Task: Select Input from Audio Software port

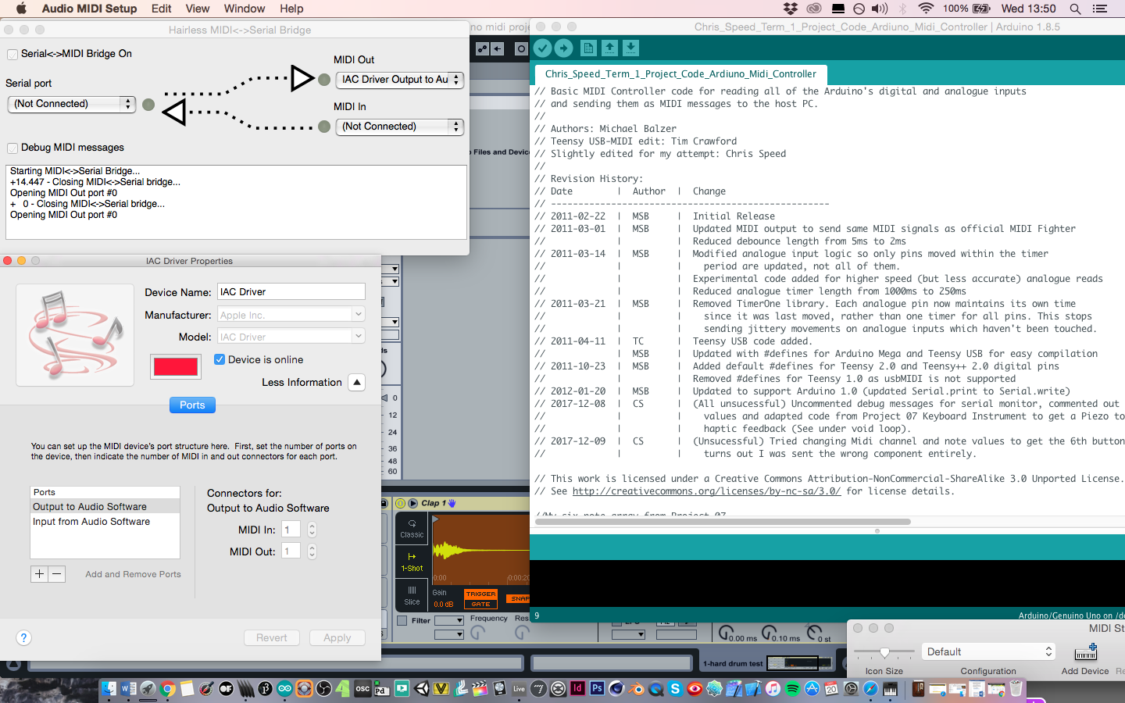Action: 105,522
